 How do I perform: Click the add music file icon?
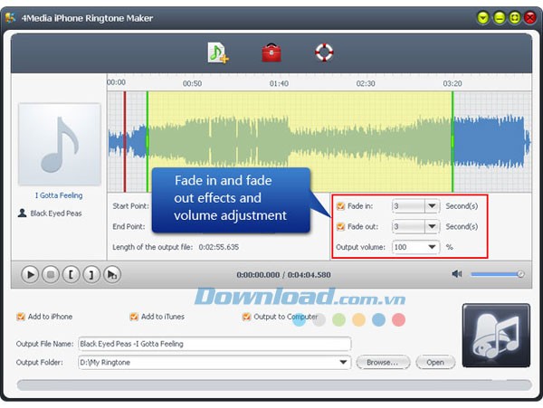click(x=218, y=52)
